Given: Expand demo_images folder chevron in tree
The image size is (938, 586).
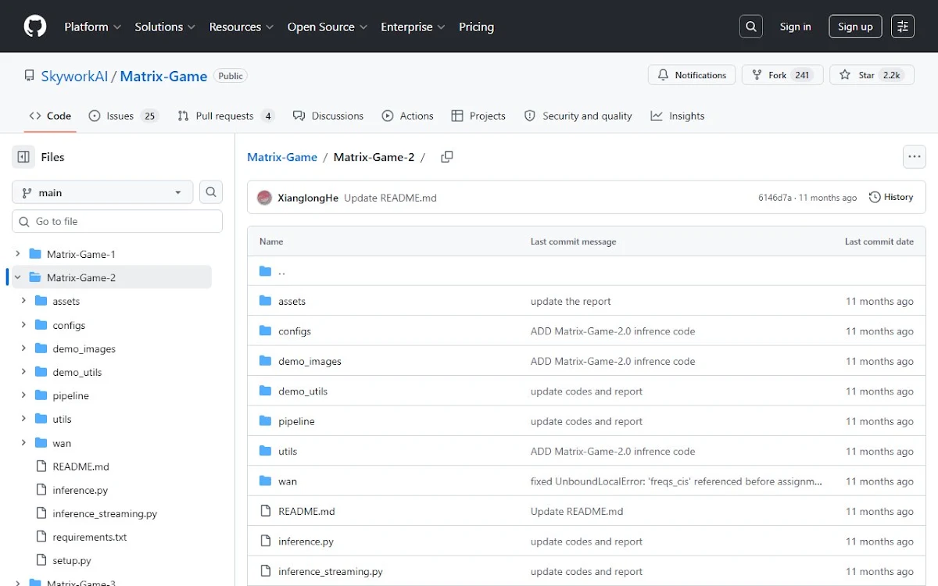Looking at the screenshot, I should click(23, 348).
